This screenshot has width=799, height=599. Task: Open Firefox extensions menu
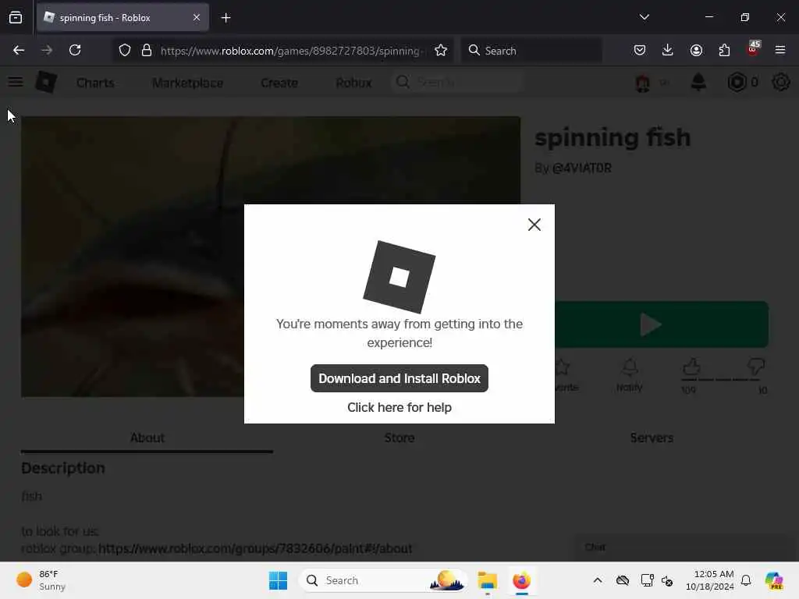[x=724, y=50]
